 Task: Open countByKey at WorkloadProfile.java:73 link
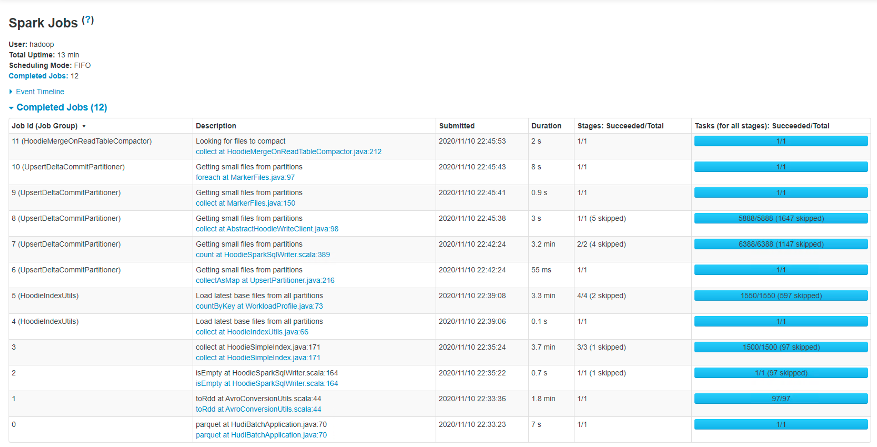259,306
